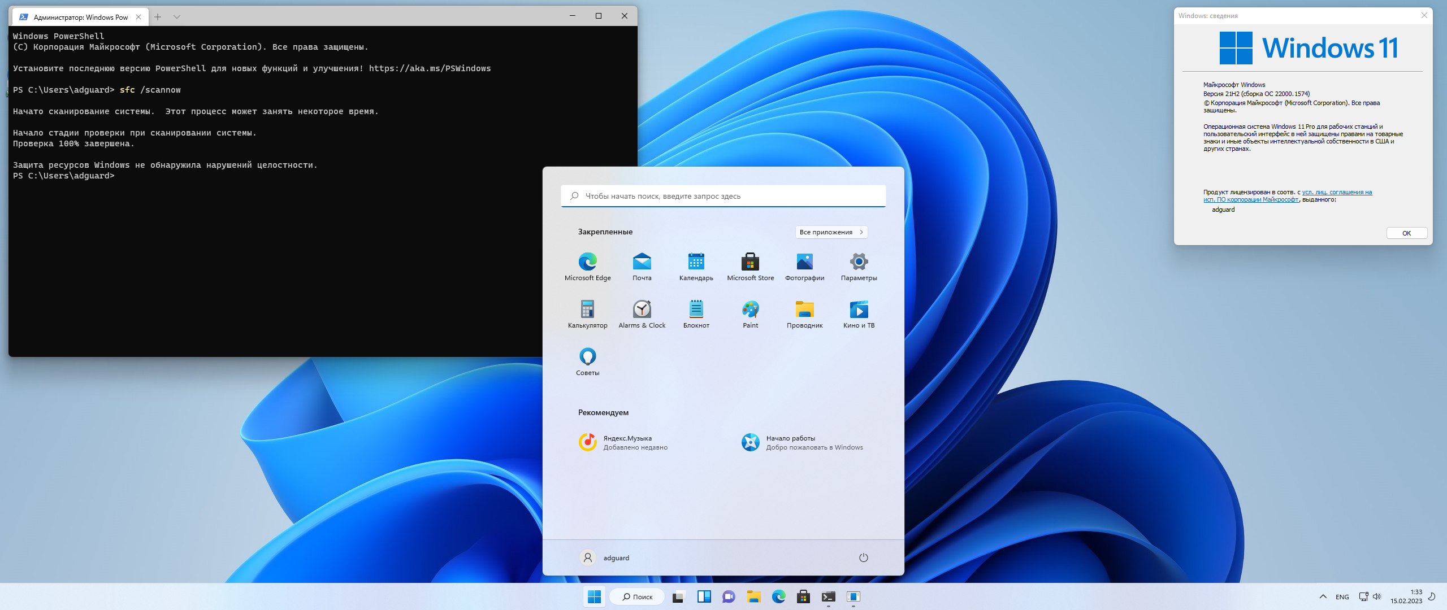Open Microsoft Edge from pinned apps
The image size is (1447, 610).
(587, 267)
